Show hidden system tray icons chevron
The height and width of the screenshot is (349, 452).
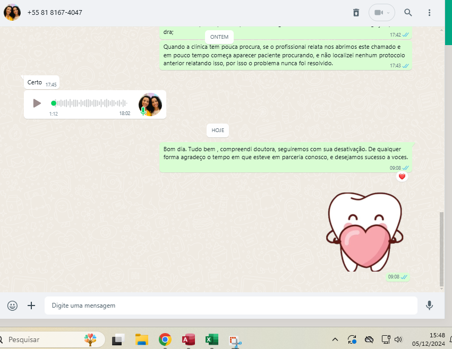tap(335, 340)
